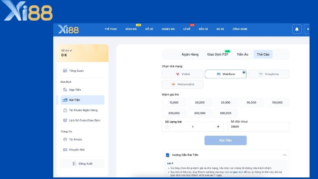
Task: Open BẮN CÁ menu
Action: point(203,29)
